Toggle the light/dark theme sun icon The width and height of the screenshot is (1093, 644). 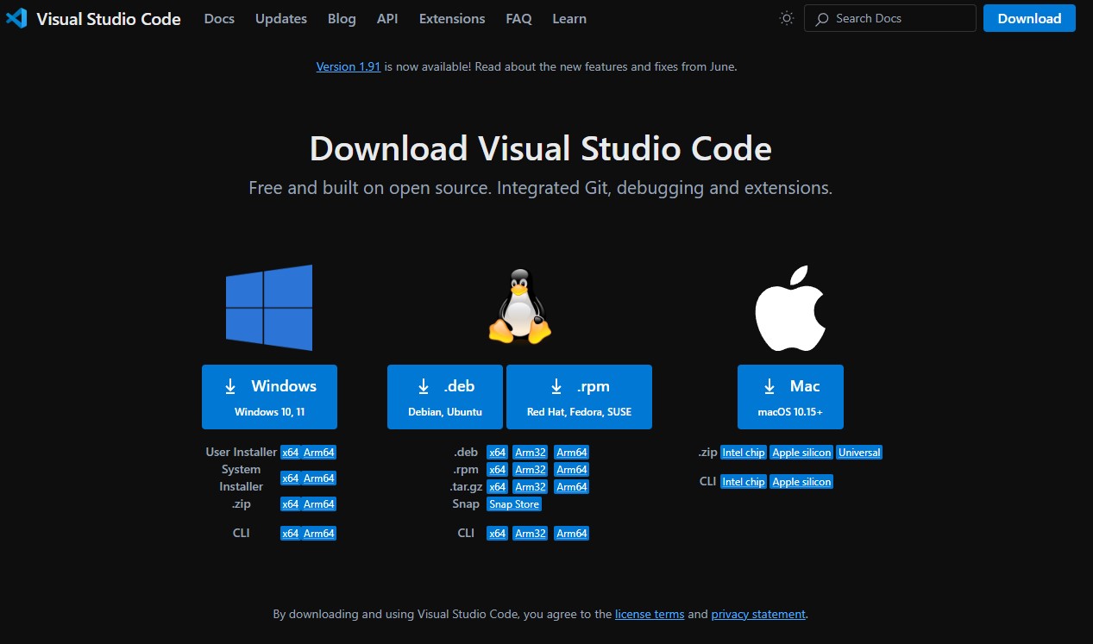pos(786,18)
